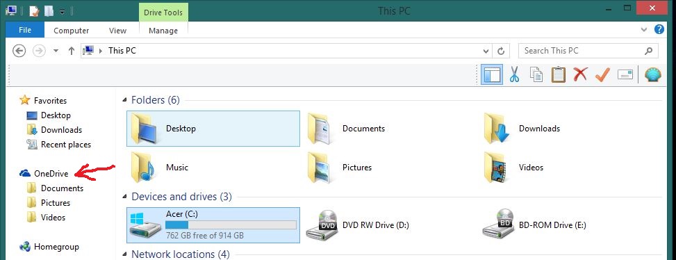Click the search magnifier icon
This screenshot has height=260, width=676.
pyautogui.click(x=648, y=51)
